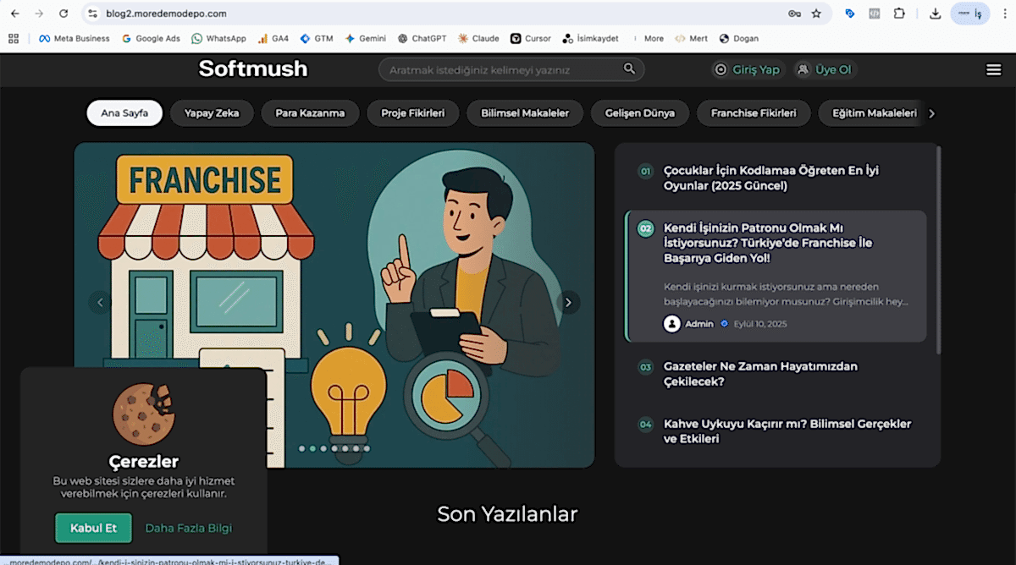Open the browser Extensions puzzle icon

point(899,14)
